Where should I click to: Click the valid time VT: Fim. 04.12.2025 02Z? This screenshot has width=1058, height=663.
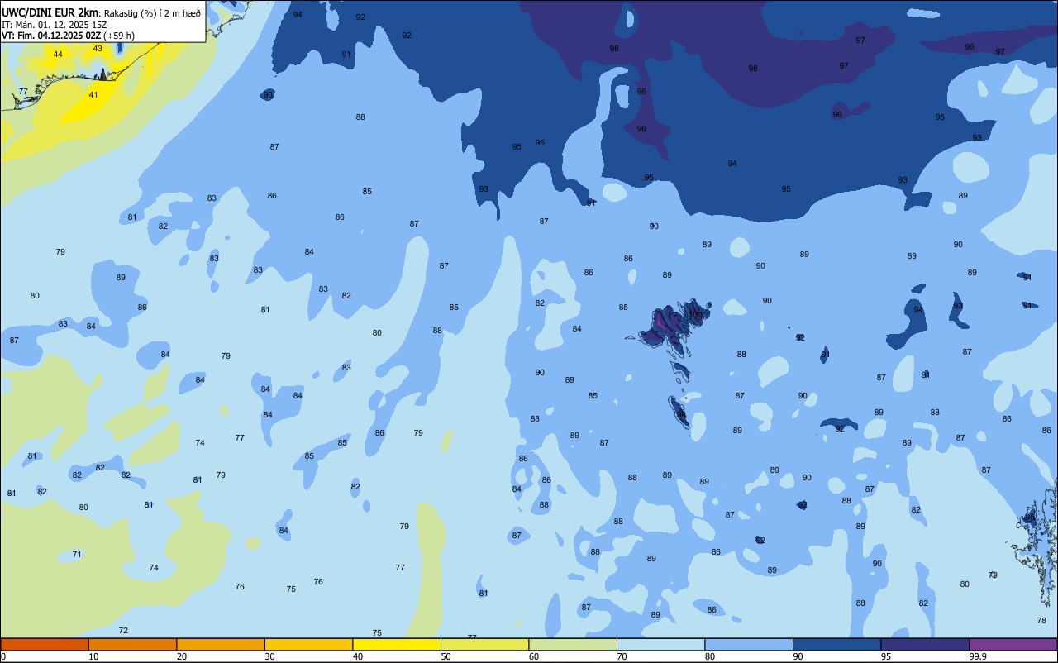click(x=51, y=36)
